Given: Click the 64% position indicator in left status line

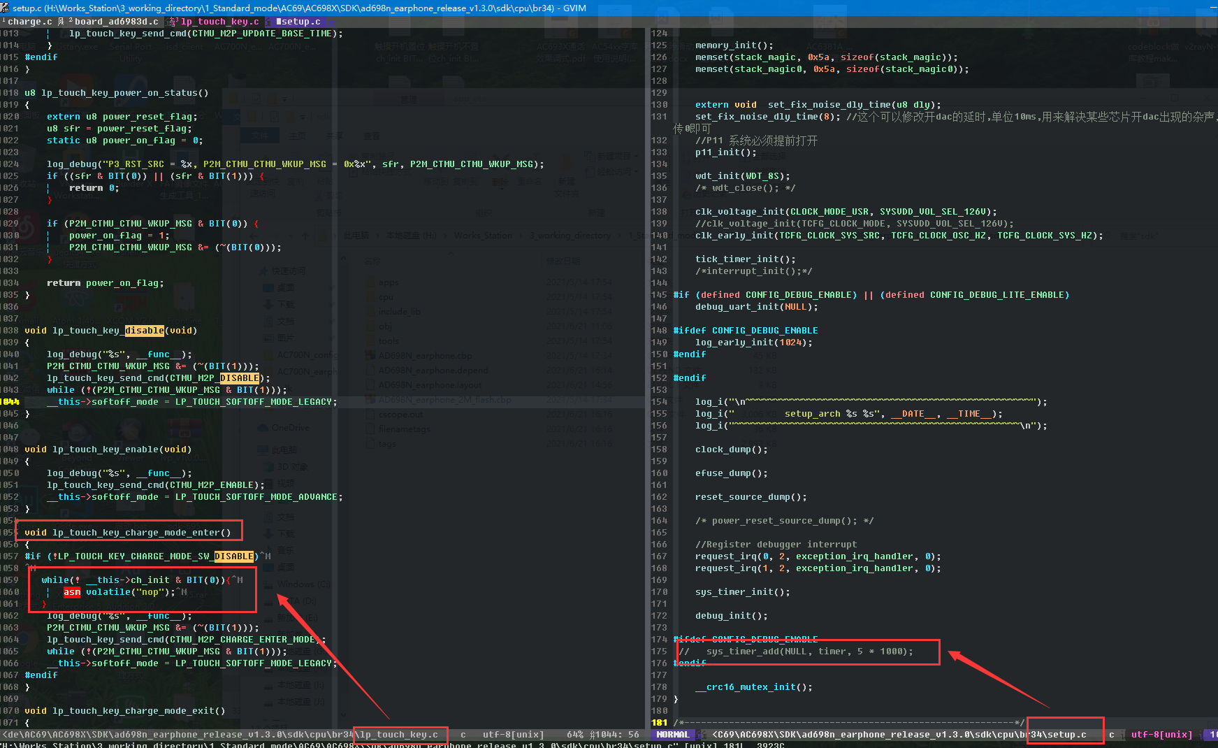Looking at the screenshot, I should pyautogui.click(x=575, y=735).
